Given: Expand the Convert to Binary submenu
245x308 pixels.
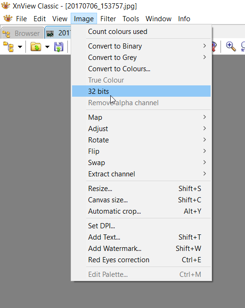Looking at the screenshot, I should click(x=141, y=46).
